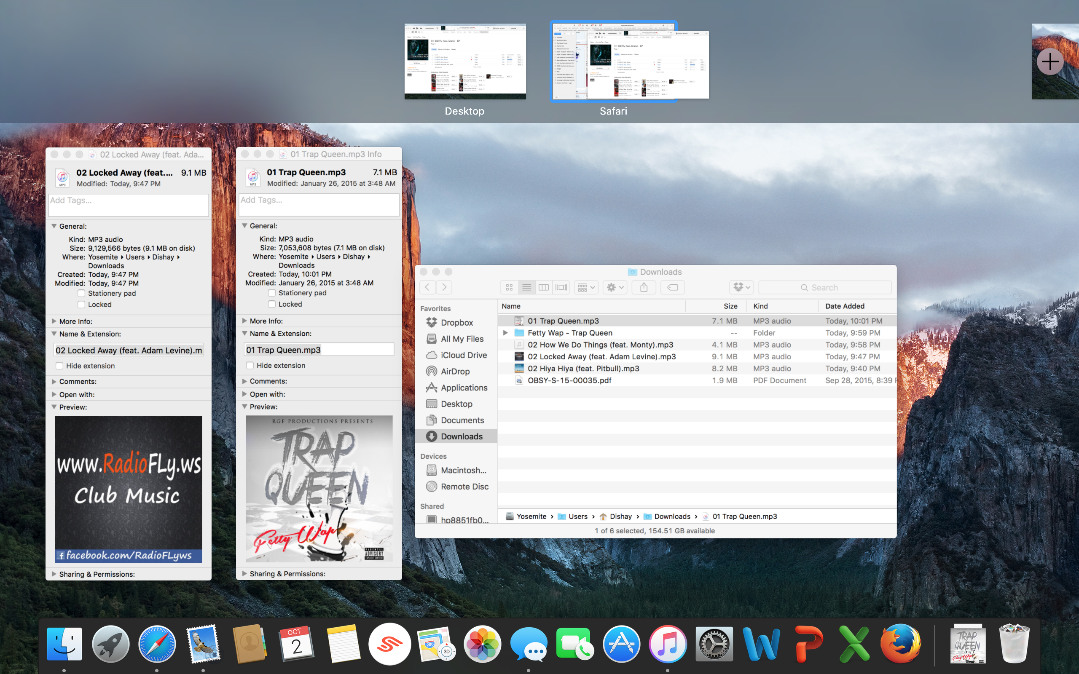
Task: Toggle Hide extension in Locked Away info
Action: pyautogui.click(x=59, y=366)
